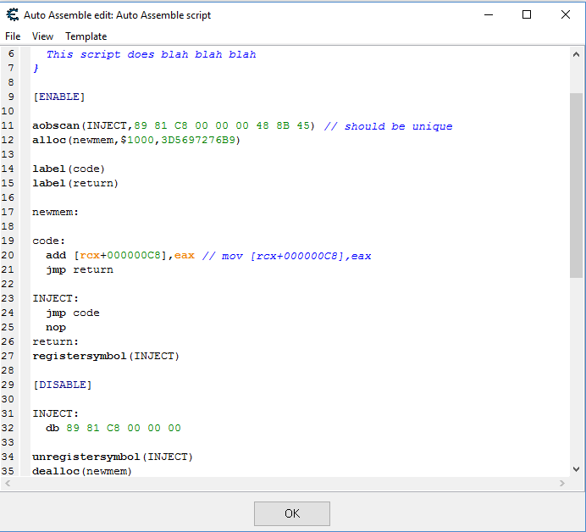Place cursor on the [DISABLE] line
The height and width of the screenshot is (532, 586).
pyautogui.click(x=62, y=385)
